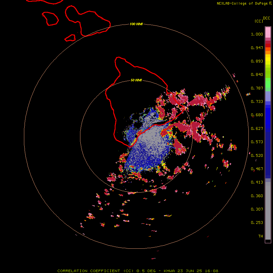This screenshot has width=273, height=273.
Task: Click the 50 NMI range ring label
Action: click(136, 80)
